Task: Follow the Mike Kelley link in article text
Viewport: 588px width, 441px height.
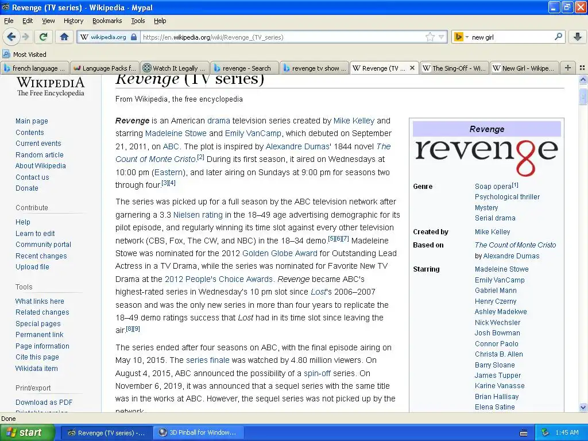Action: click(x=354, y=121)
